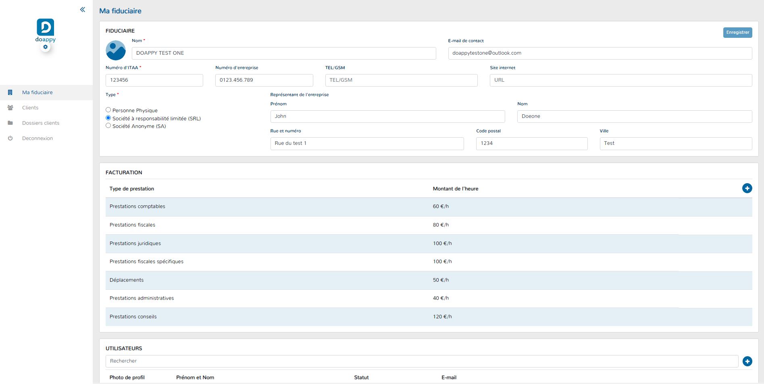Select Deconnexion to log out
Viewport: 764px width, 384px height.
pos(46,138)
